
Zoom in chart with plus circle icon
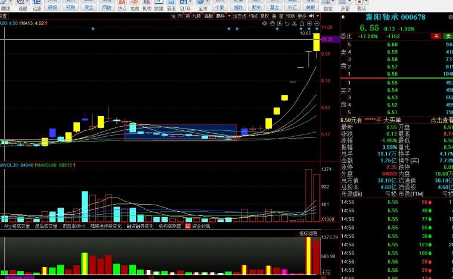click(x=309, y=23)
